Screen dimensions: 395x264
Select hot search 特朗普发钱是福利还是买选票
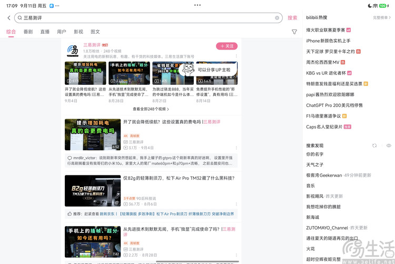point(334,84)
